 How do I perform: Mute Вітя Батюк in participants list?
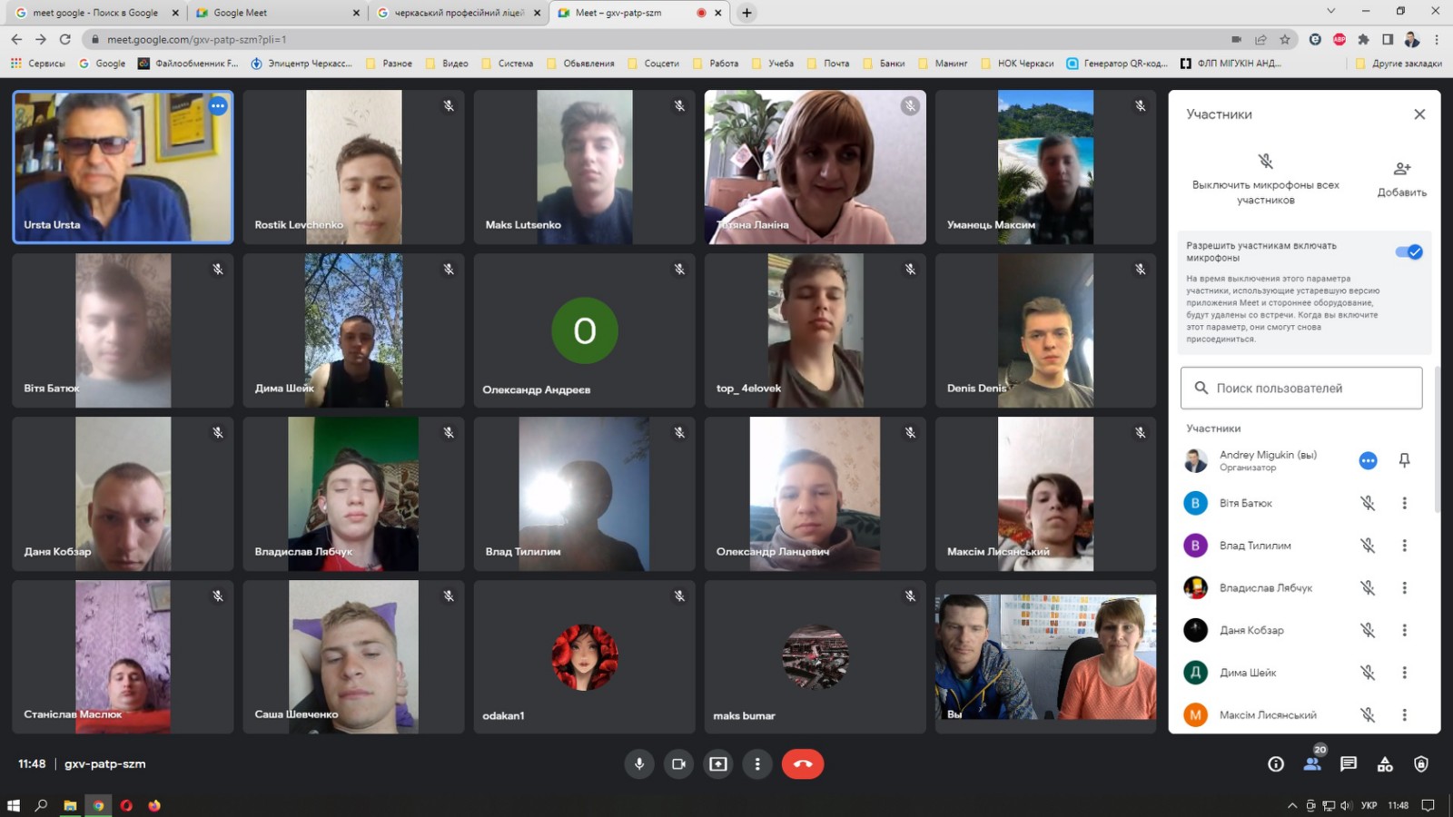tap(1368, 503)
